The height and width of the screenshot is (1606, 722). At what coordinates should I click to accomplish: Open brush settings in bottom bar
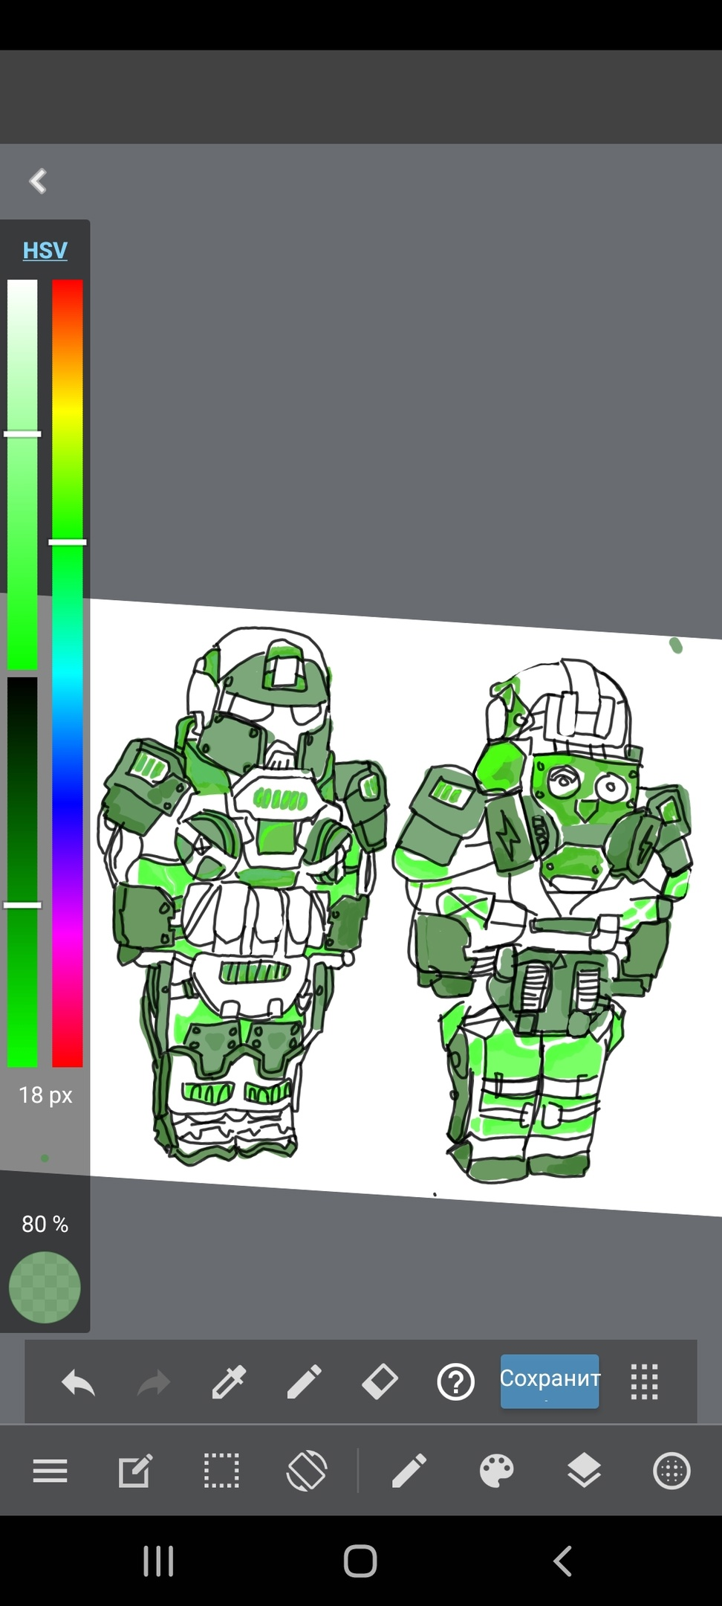tap(409, 1471)
